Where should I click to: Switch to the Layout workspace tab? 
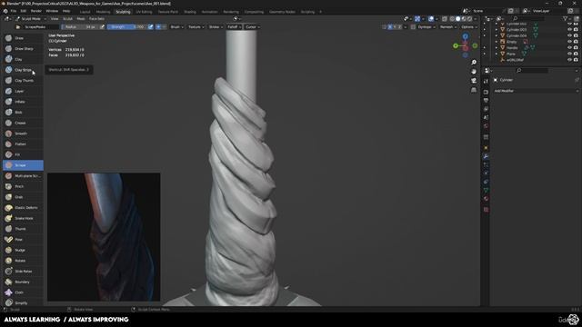(x=85, y=12)
